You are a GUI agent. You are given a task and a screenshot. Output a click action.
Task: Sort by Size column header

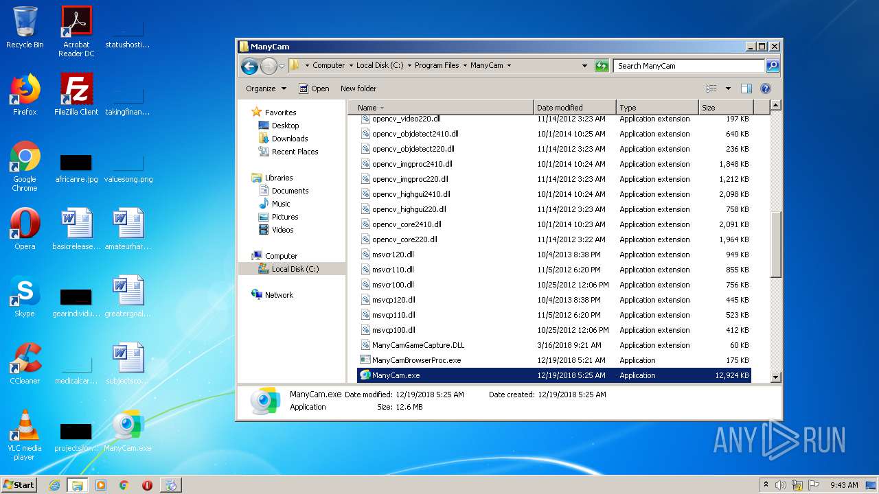coord(726,108)
